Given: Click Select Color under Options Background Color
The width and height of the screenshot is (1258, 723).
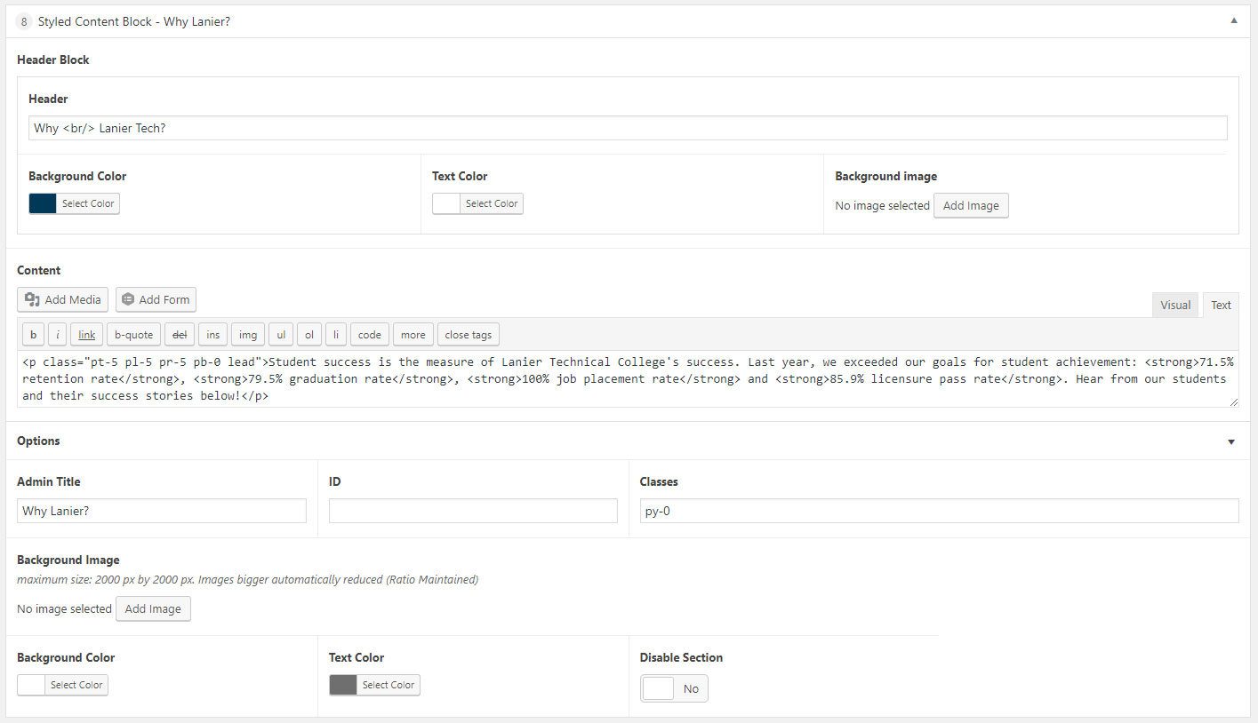Looking at the screenshot, I should click(x=76, y=685).
